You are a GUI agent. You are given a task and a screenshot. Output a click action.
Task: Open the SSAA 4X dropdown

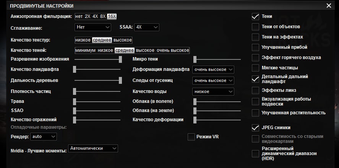(x=147, y=27)
